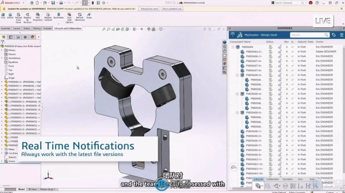This screenshot has width=345, height=193.
Task: Expand Mates folder in feature tree
Action: pyautogui.click(x=2, y=149)
